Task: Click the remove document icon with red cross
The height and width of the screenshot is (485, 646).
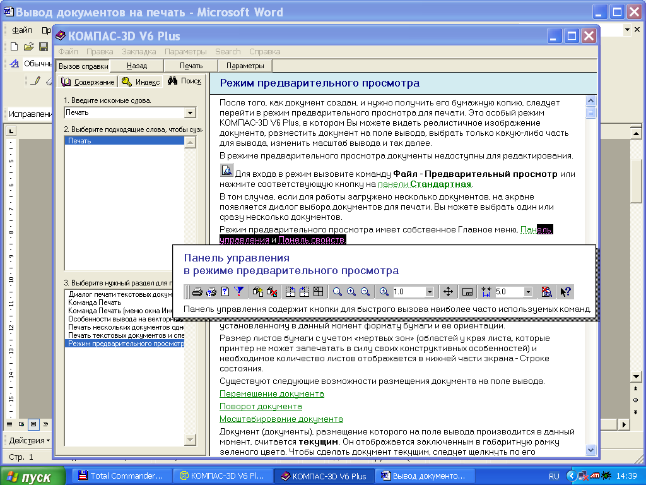Action: point(272,292)
